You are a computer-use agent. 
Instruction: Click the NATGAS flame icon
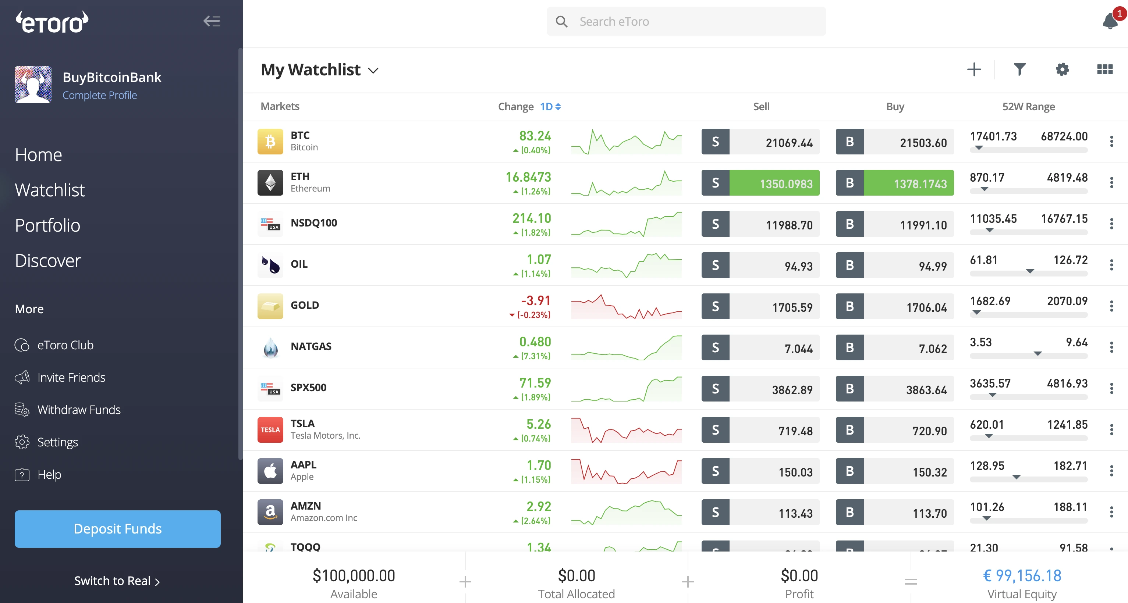[x=270, y=347]
